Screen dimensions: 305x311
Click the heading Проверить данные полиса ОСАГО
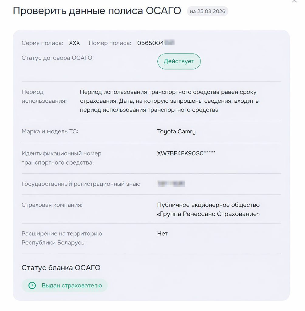pyautogui.click(x=97, y=11)
